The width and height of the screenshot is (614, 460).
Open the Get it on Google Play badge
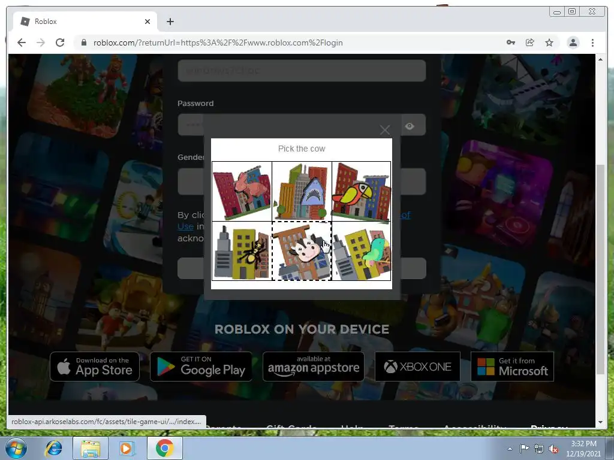(201, 367)
